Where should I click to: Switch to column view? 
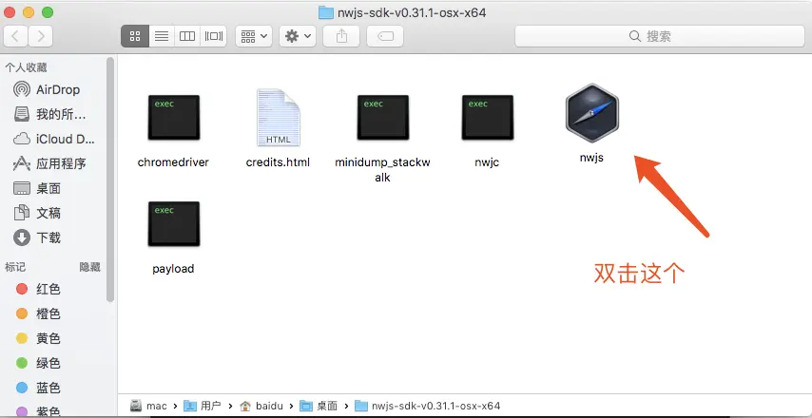[187, 36]
